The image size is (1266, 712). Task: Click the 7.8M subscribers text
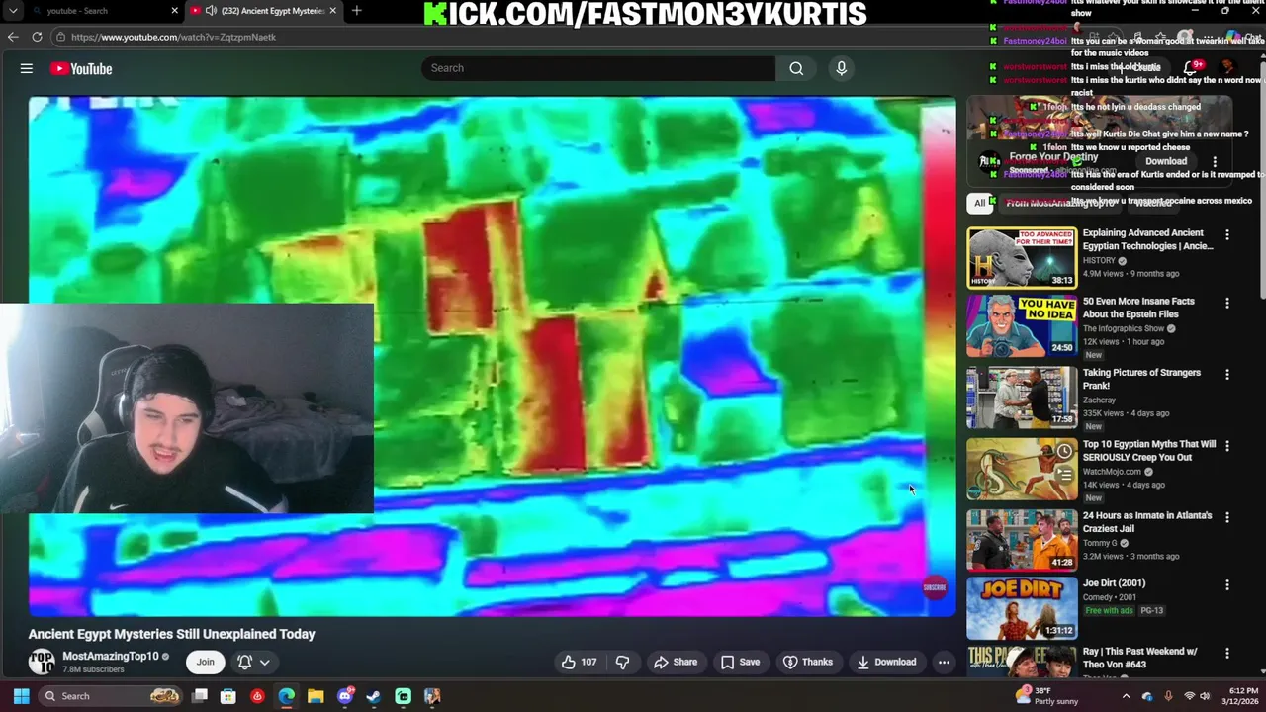(93, 669)
